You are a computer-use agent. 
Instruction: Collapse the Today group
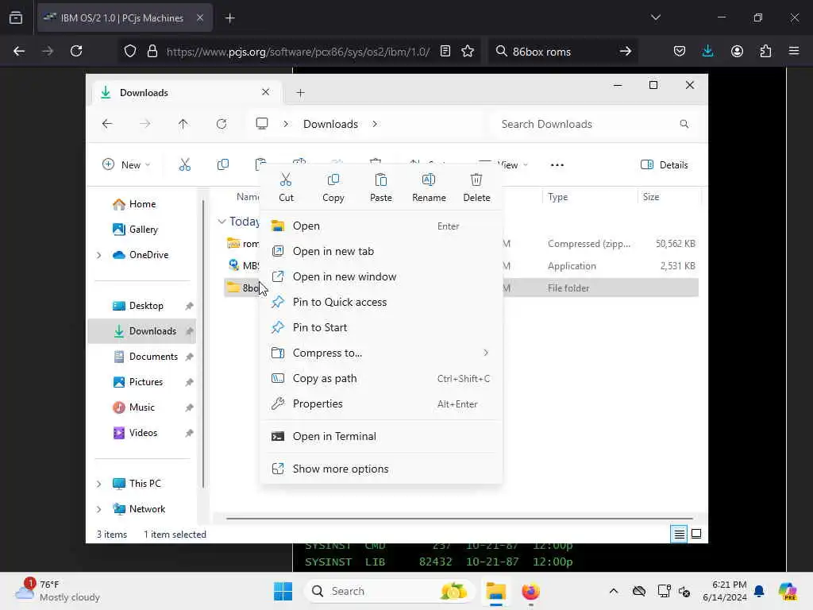pyautogui.click(x=222, y=222)
